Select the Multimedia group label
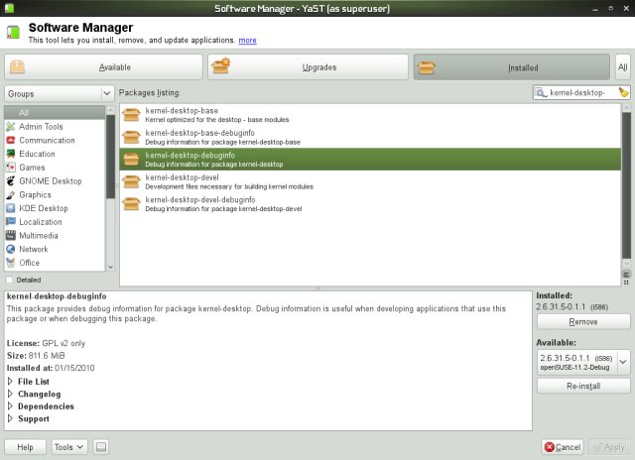The image size is (635, 460). (39, 236)
